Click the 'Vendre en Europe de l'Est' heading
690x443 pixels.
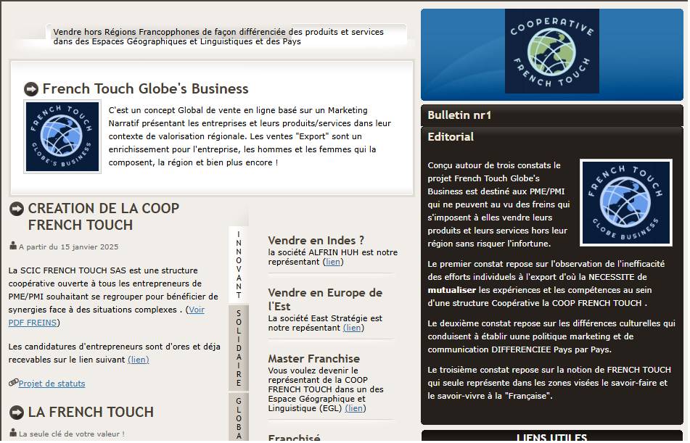tap(325, 299)
